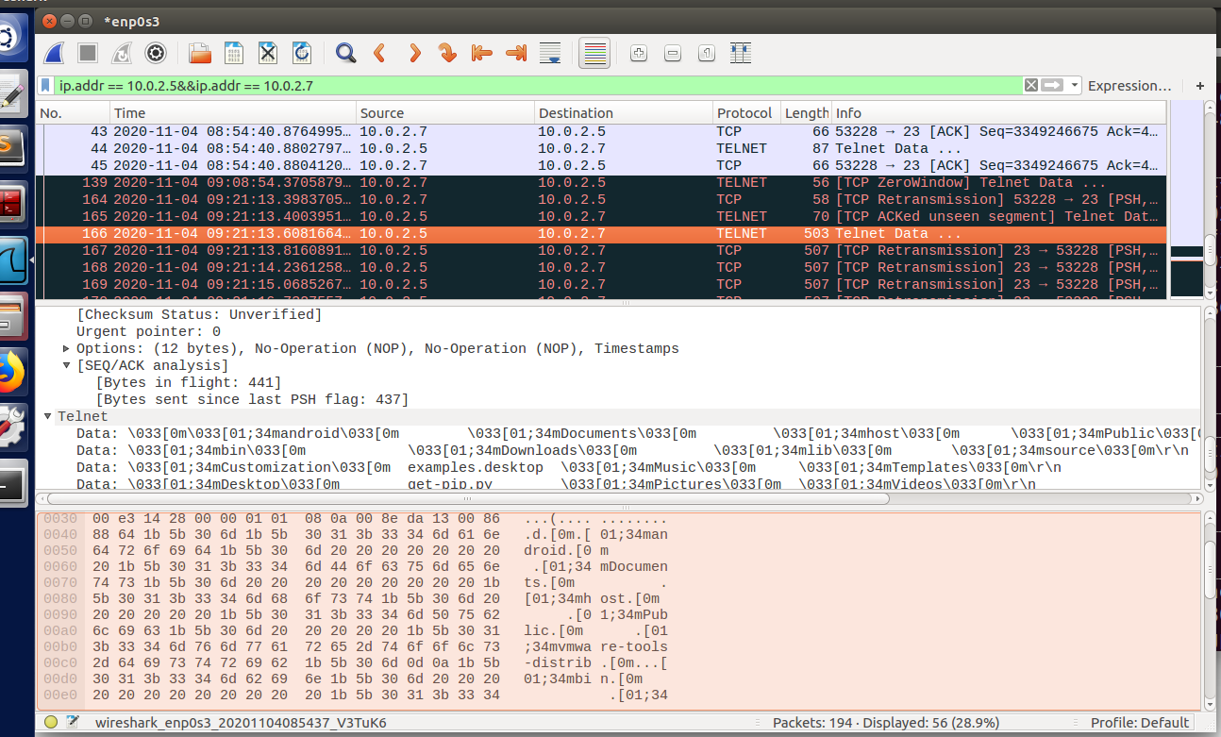The image size is (1221, 737).
Task: Go forward to next packet arrow
Action: pyautogui.click(x=414, y=53)
